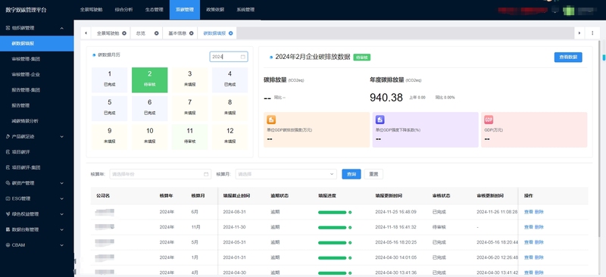
Task: Open 政策依据 in top navigation
Action: pos(215,10)
